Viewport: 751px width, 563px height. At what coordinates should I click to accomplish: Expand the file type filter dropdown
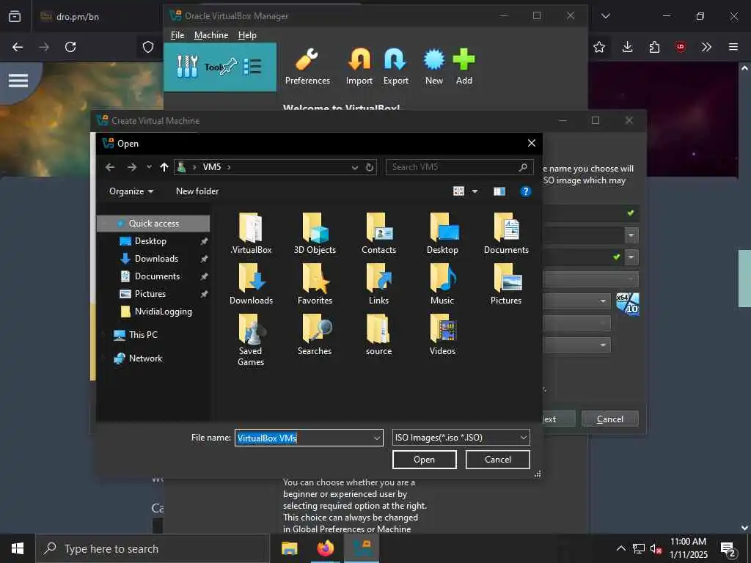point(524,438)
